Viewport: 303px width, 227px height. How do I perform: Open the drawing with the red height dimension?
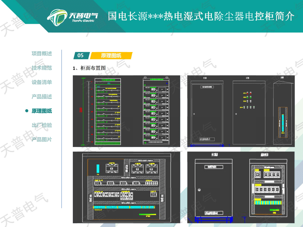click(x=126, y=111)
